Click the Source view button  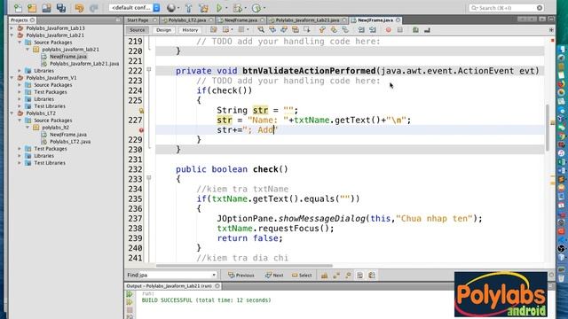[x=138, y=30]
